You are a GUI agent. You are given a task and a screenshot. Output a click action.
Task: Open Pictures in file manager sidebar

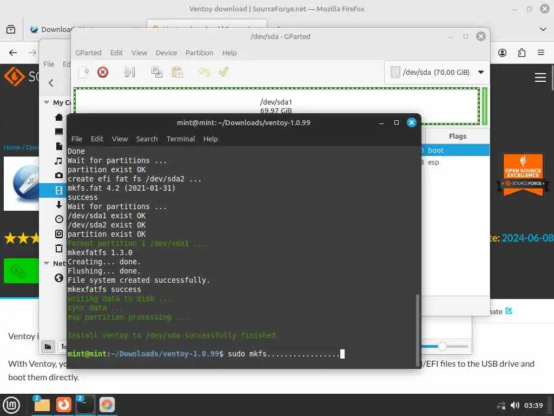(x=59, y=175)
